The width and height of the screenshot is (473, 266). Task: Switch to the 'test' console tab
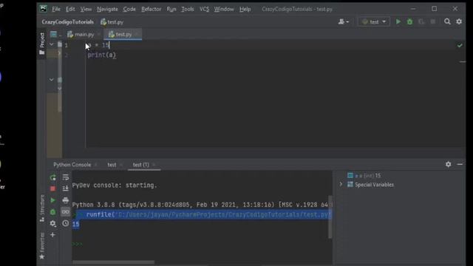[112, 165]
